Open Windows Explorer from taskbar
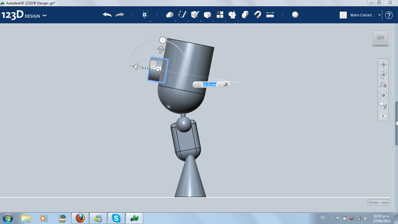Image resolution: width=398 pixels, height=224 pixels. [x=26, y=218]
